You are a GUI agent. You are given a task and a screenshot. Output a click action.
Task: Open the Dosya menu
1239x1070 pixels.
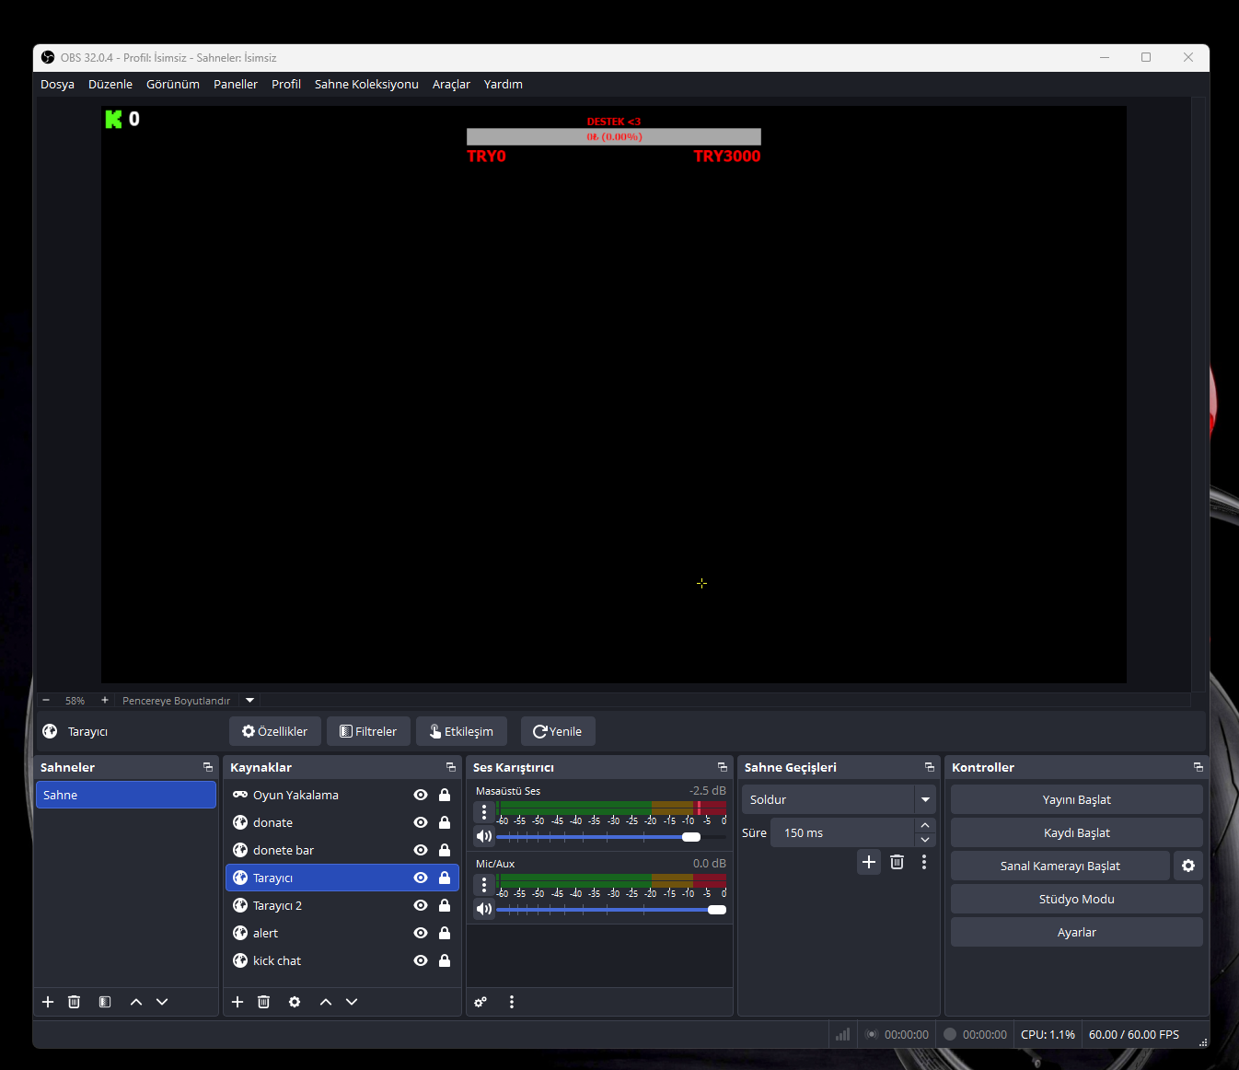point(57,84)
